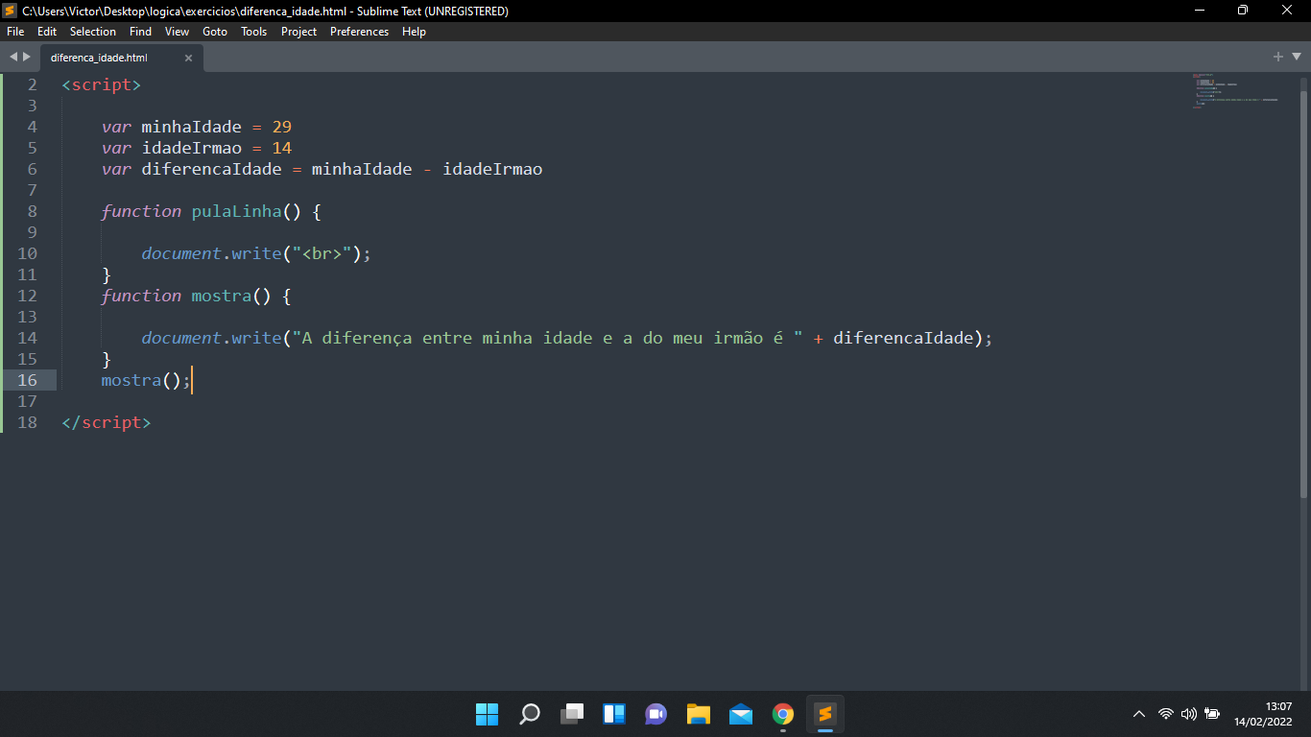Click the value 29
Image resolution: width=1311 pixels, height=737 pixels.
click(282, 127)
